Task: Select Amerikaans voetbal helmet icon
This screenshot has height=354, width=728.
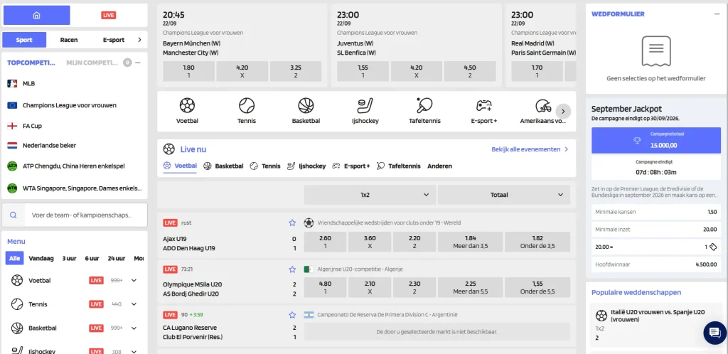Action: tap(543, 106)
